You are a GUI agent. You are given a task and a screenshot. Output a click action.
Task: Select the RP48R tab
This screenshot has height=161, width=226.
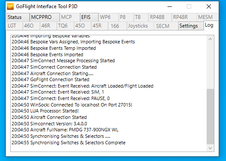(184, 17)
